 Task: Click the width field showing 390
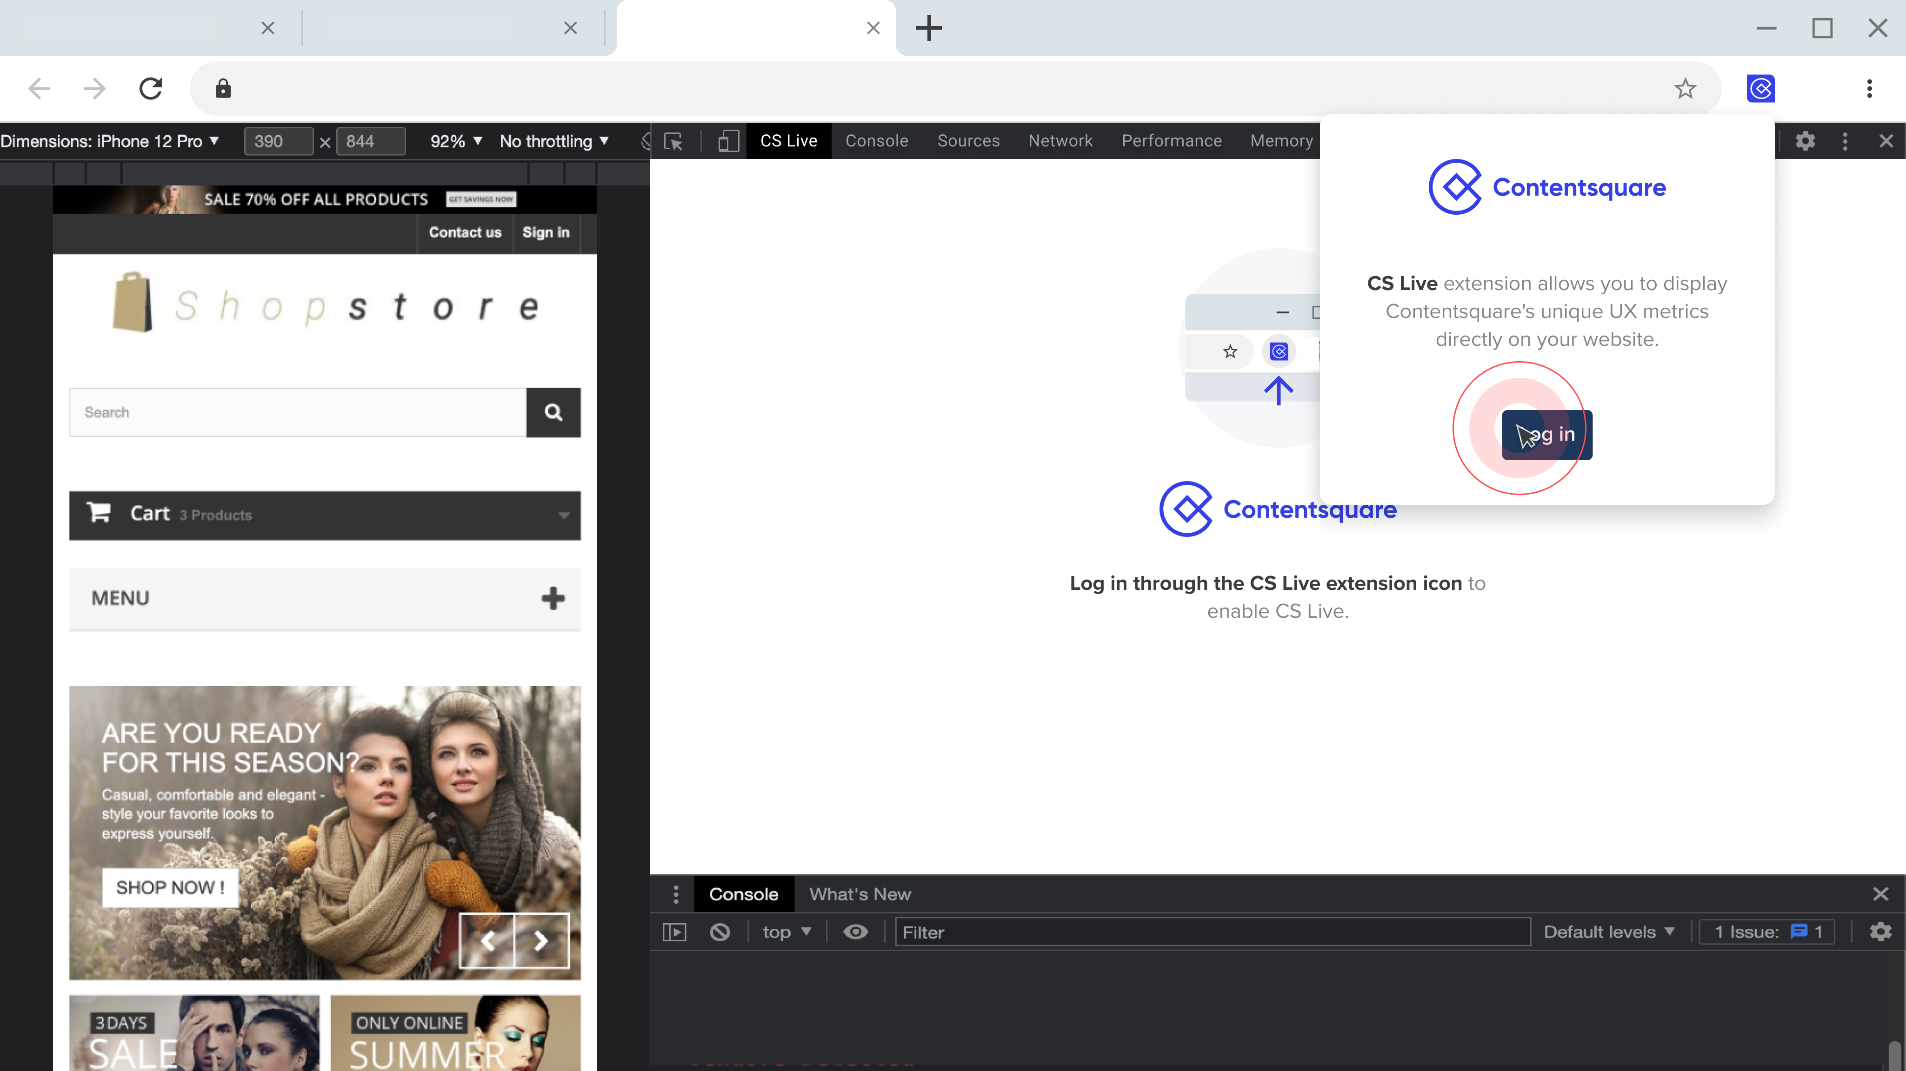[x=278, y=141]
